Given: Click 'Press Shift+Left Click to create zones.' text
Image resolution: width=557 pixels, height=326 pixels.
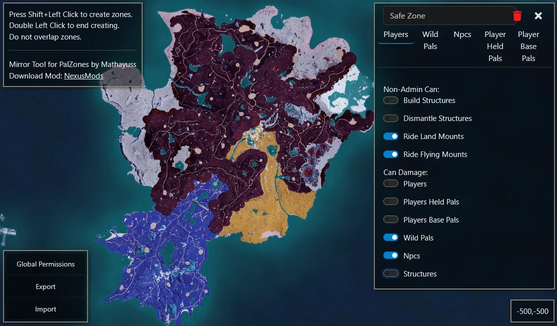Looking at the screenshot, I should click(x=71, y=14).
